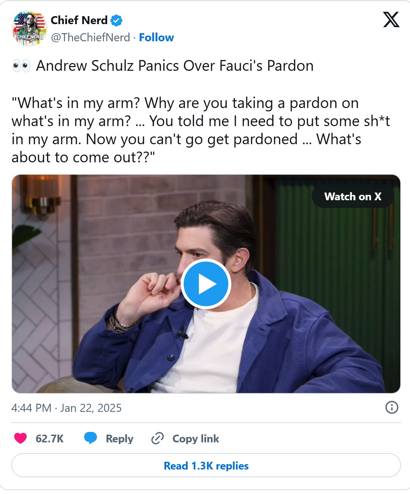Like the tweet with the heart icon
The image size is (410, 494).
click(x=20, y=438)
